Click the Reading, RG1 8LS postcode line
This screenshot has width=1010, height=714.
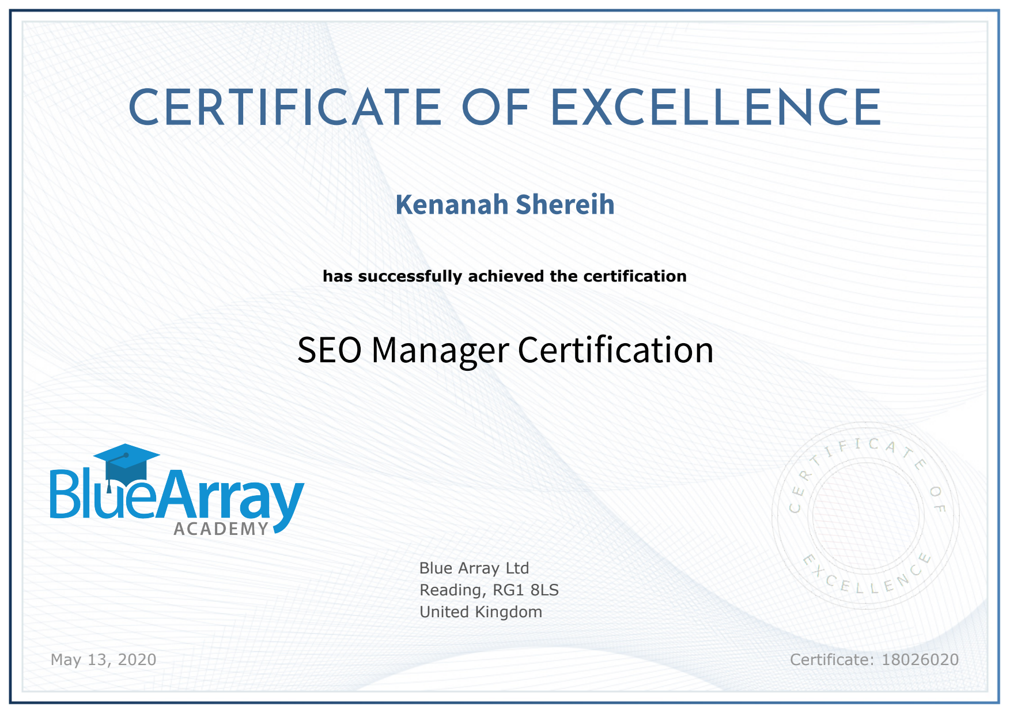tap(489, 590)
